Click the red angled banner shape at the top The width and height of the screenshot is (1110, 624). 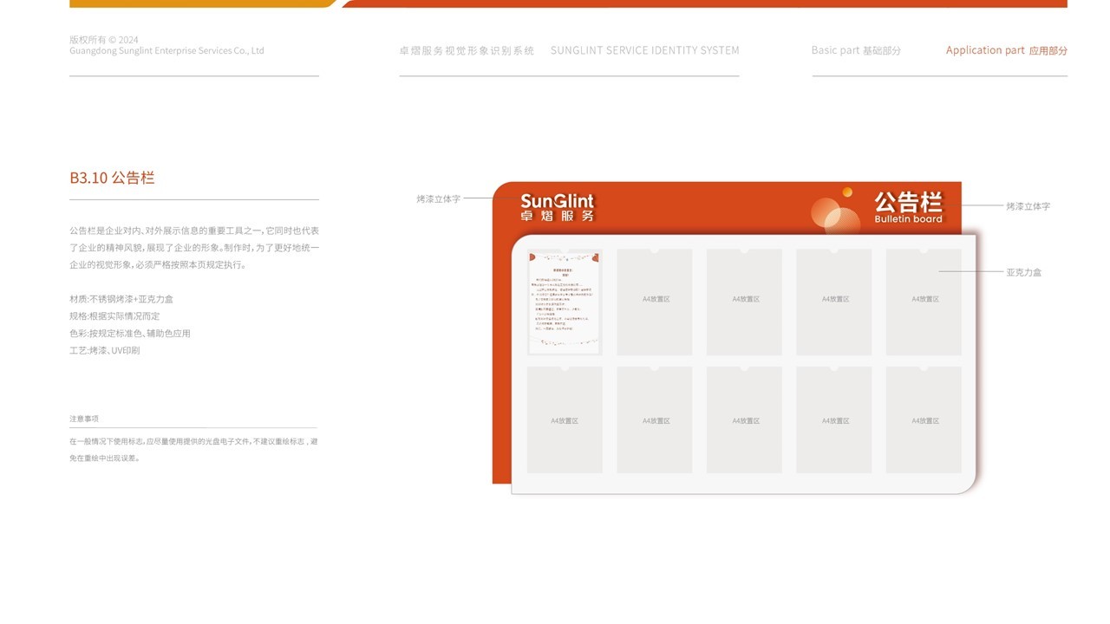click(694, 3)
